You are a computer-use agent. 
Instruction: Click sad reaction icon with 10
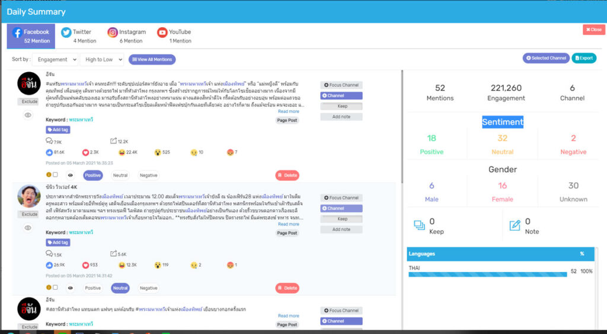click(194, 153)
